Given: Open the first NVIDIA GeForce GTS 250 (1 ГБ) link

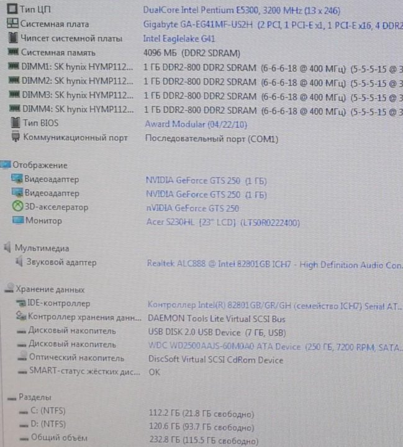Looking at the screenshot, I should point(206,181).
